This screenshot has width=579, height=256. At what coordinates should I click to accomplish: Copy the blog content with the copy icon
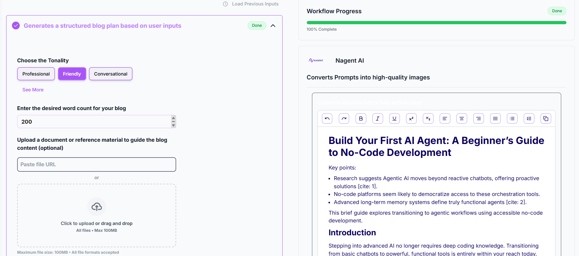(546, 119)
